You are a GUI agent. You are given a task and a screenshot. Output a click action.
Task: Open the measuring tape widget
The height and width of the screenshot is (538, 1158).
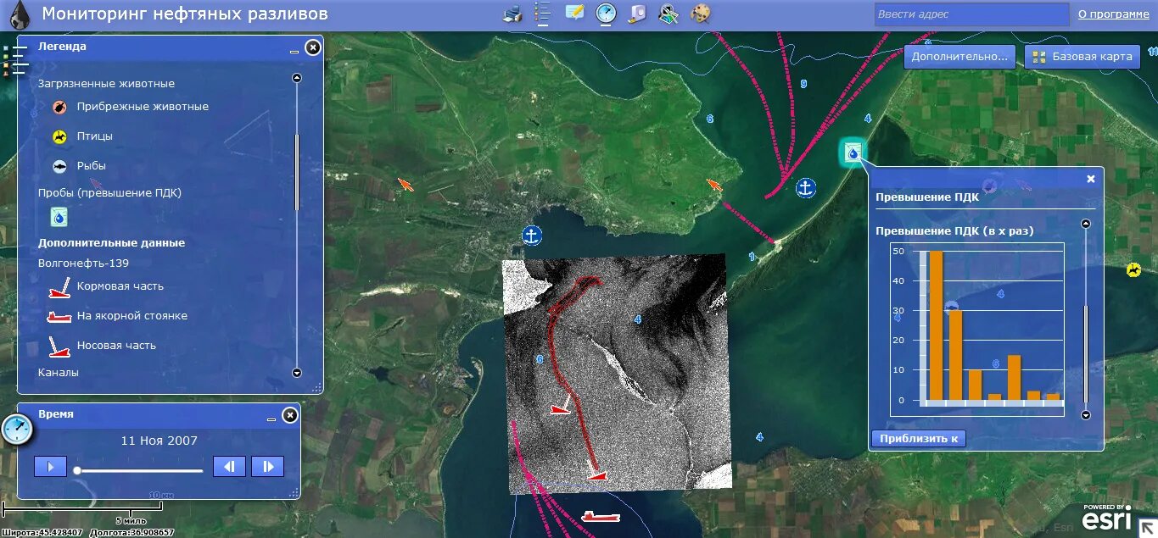click(x=637, y=13)
